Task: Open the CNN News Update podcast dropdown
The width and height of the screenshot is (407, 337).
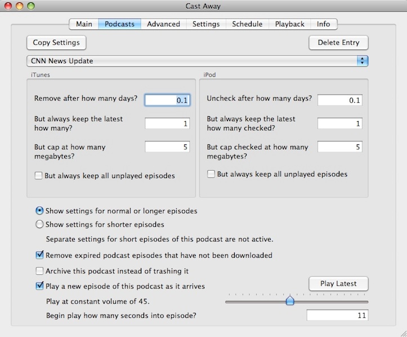Action: click(197, 61)
